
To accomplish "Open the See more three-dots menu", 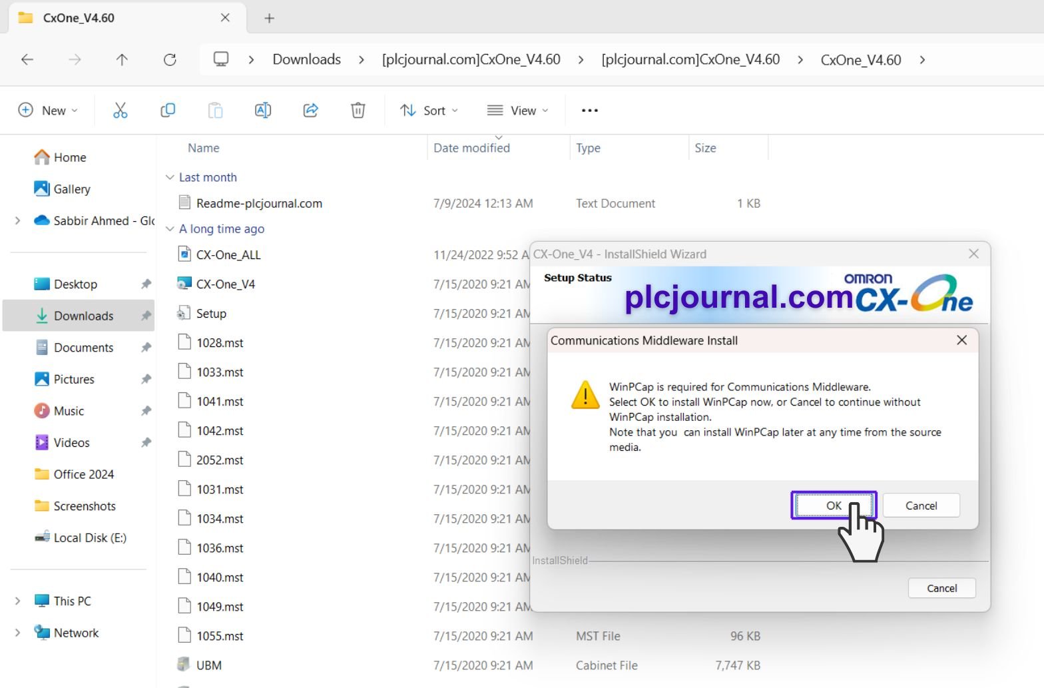I will click(x=590, y=111).
